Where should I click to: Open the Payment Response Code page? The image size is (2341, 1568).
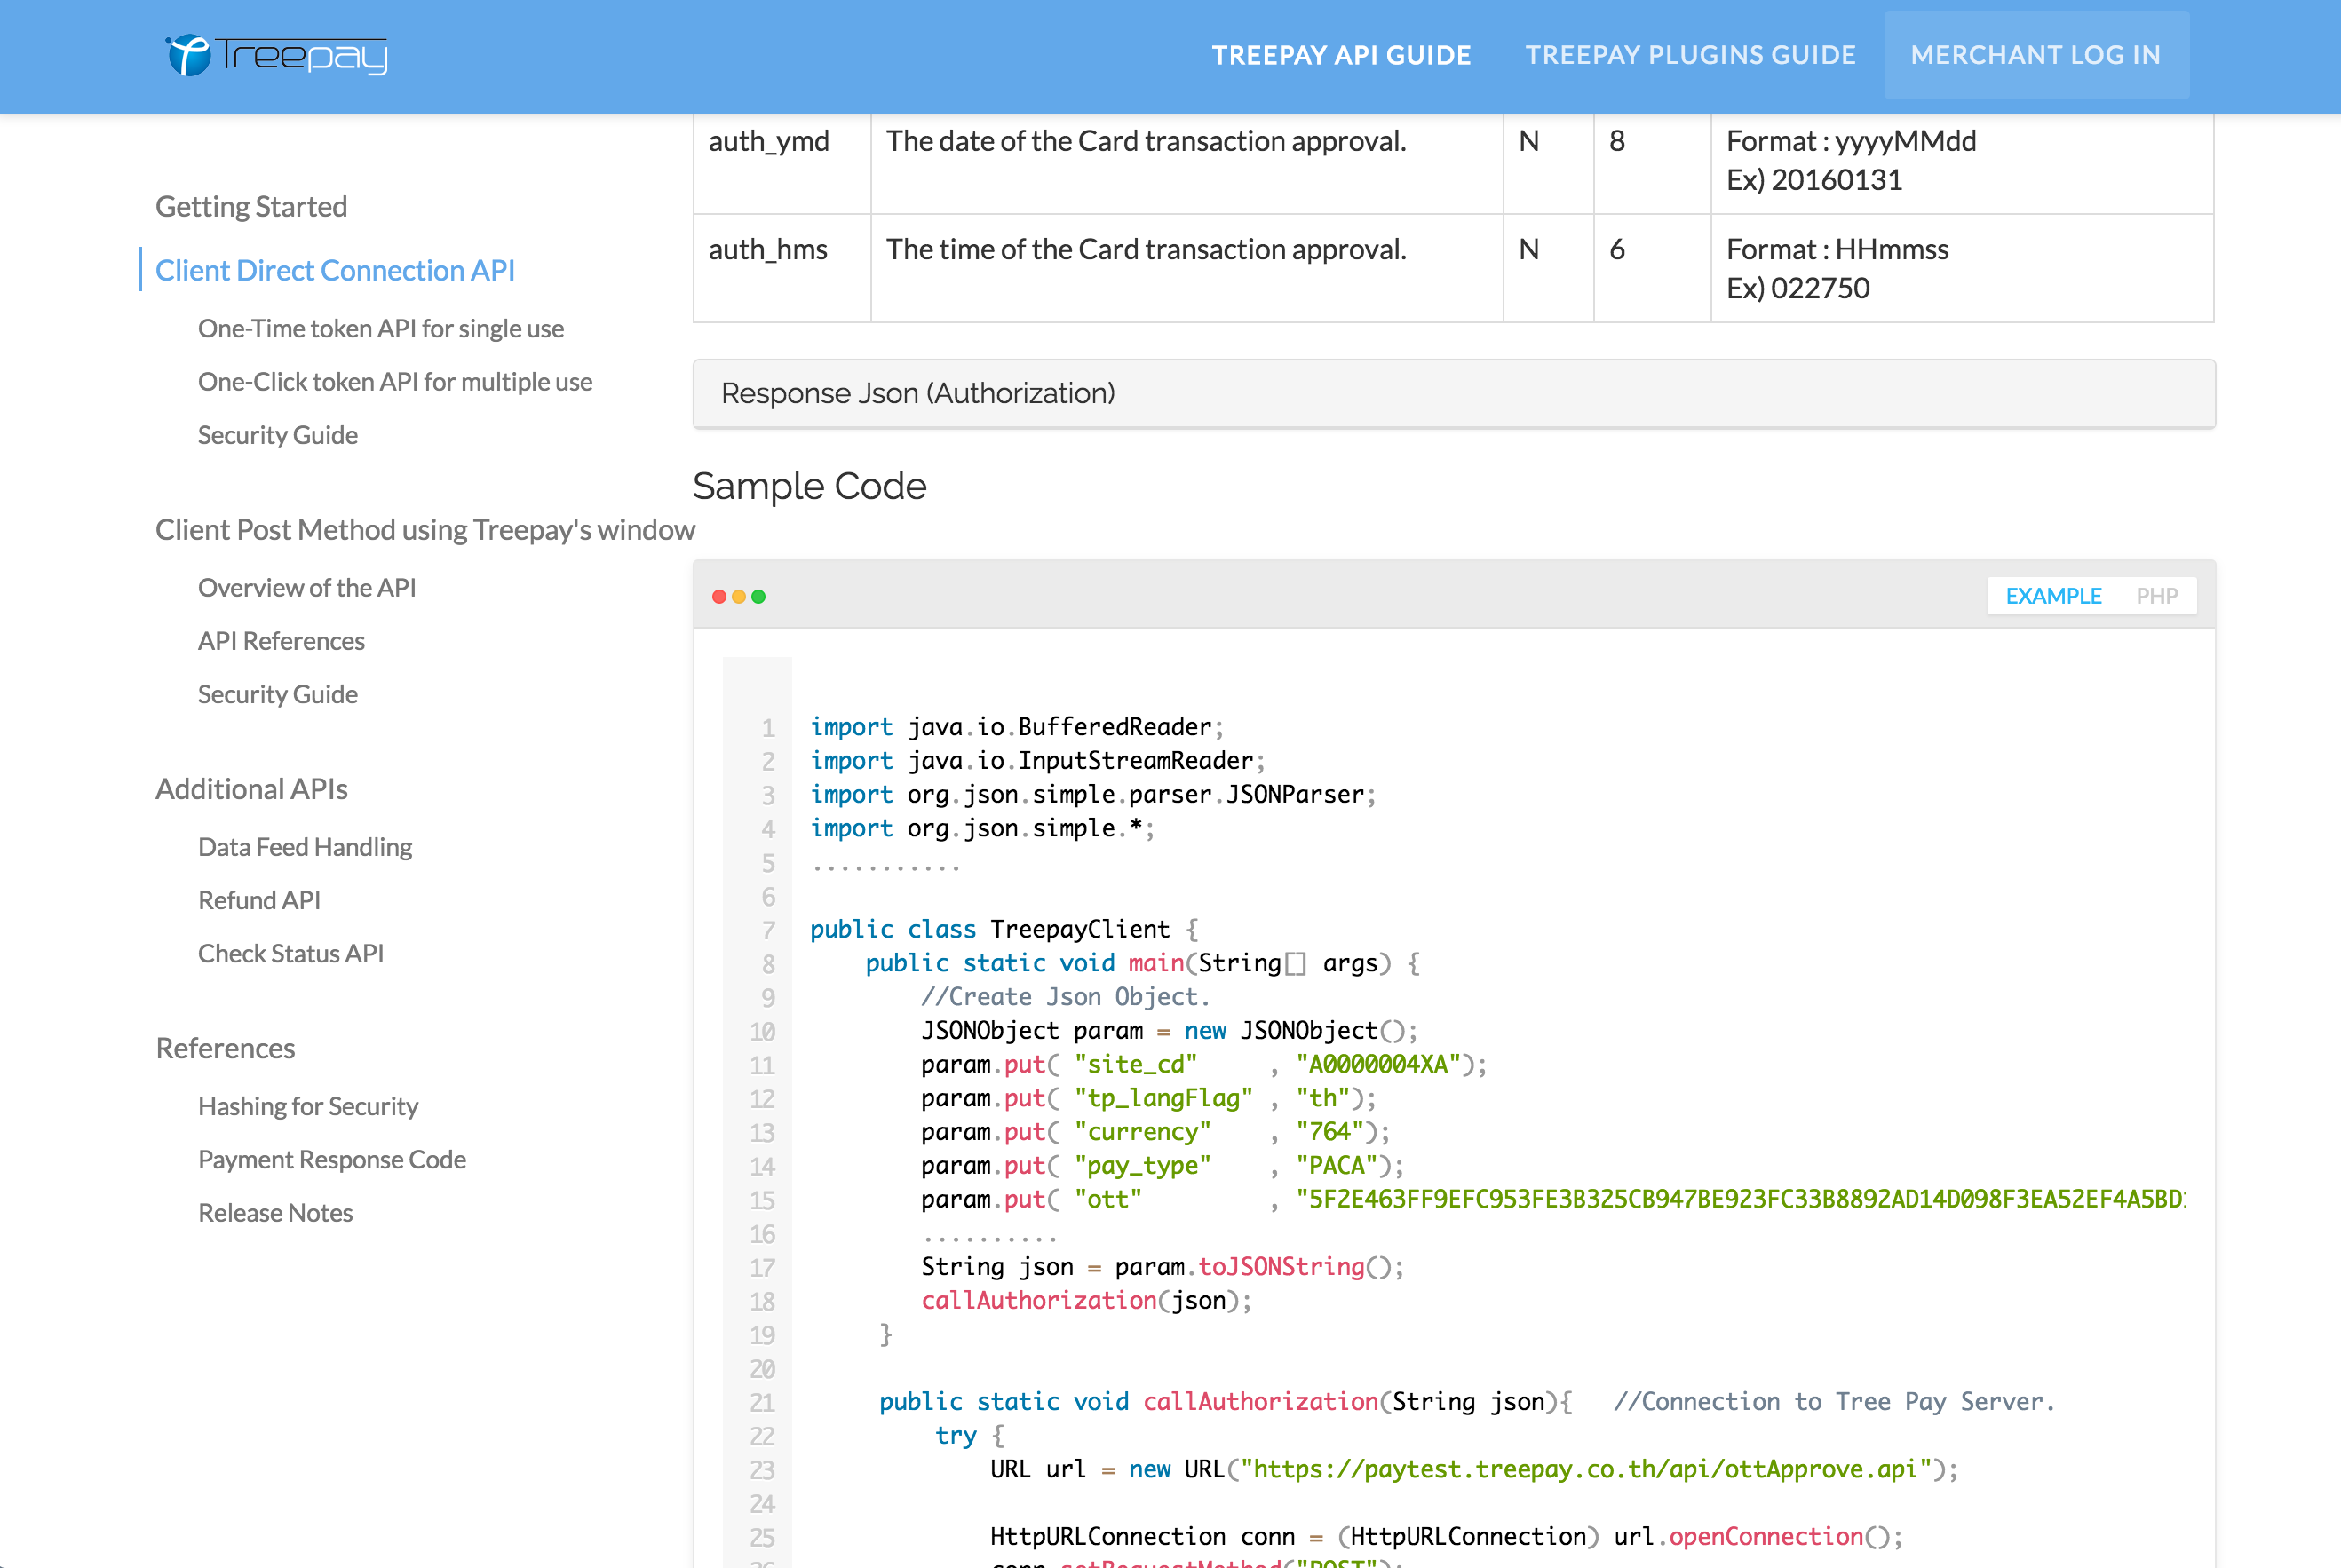(x=332, y=1158)
